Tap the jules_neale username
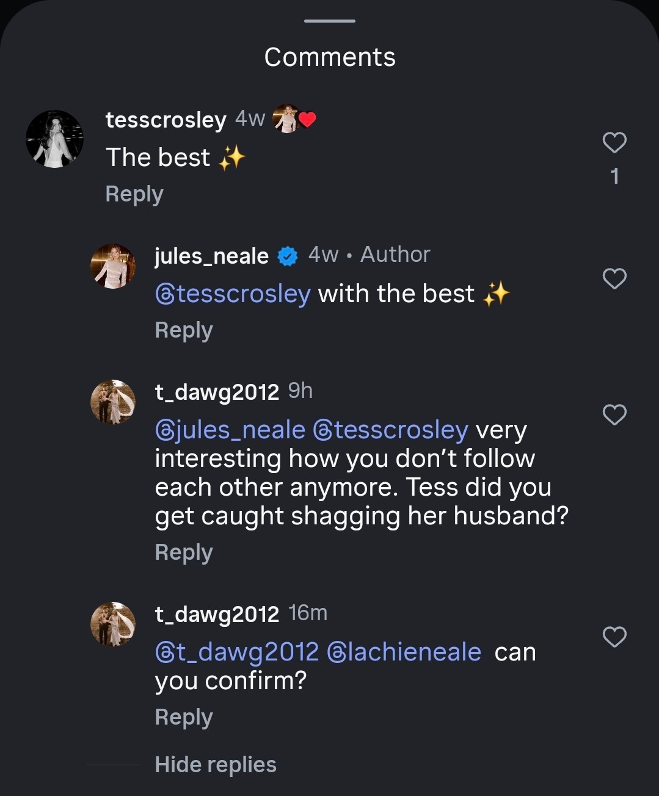 tap(211, 256)
